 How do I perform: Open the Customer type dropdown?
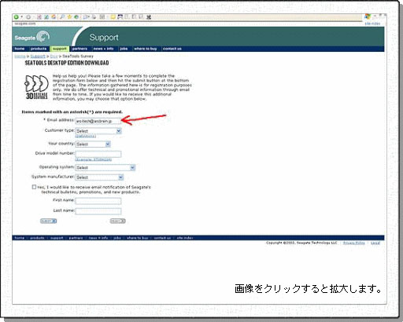(98, 130)
